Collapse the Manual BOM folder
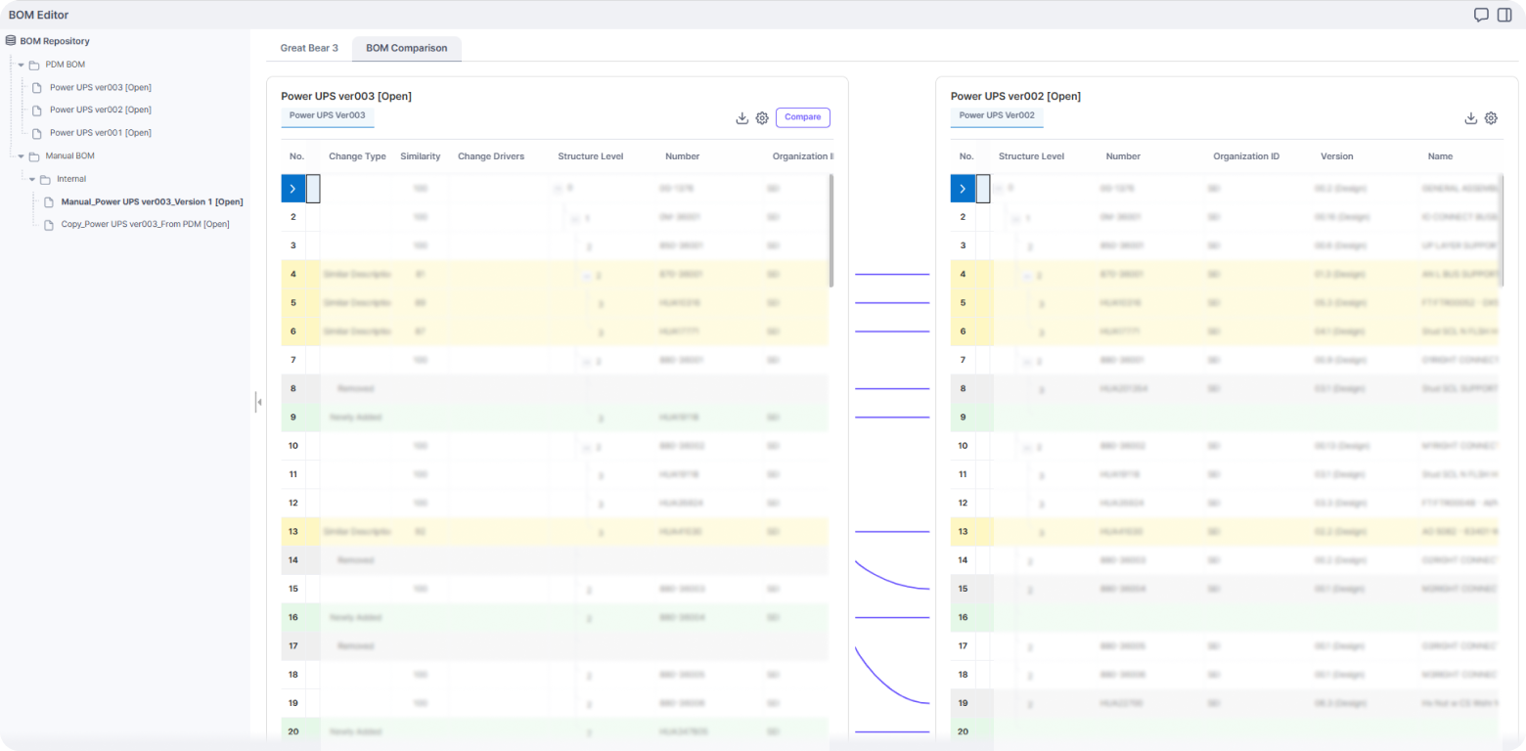The image size is (1526, 751). [x=21, y=155]
